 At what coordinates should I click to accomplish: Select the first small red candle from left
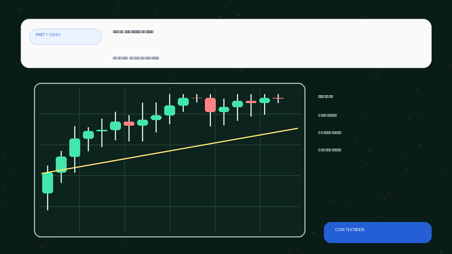129,123
